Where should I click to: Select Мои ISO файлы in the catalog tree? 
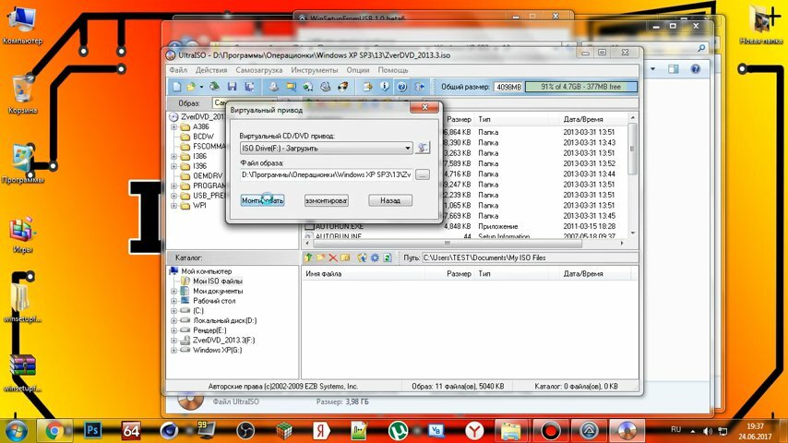(217, 281)
